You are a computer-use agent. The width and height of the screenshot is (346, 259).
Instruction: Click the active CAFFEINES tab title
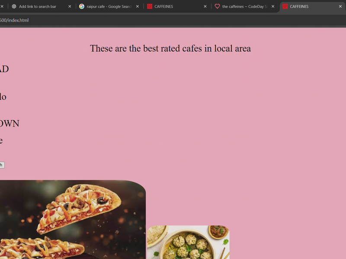point(299,6)
